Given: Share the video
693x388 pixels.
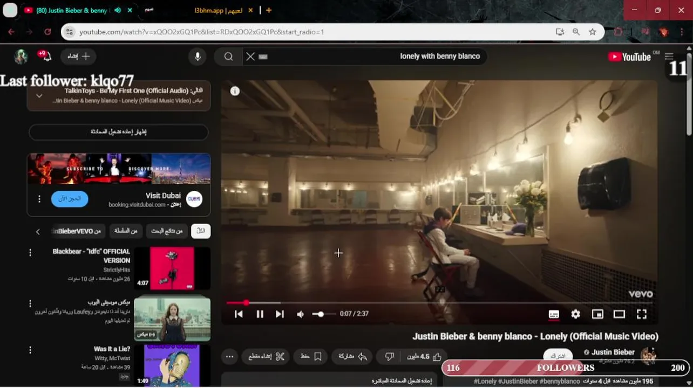Looking at the screenshot, I should (x=353, y=357).
